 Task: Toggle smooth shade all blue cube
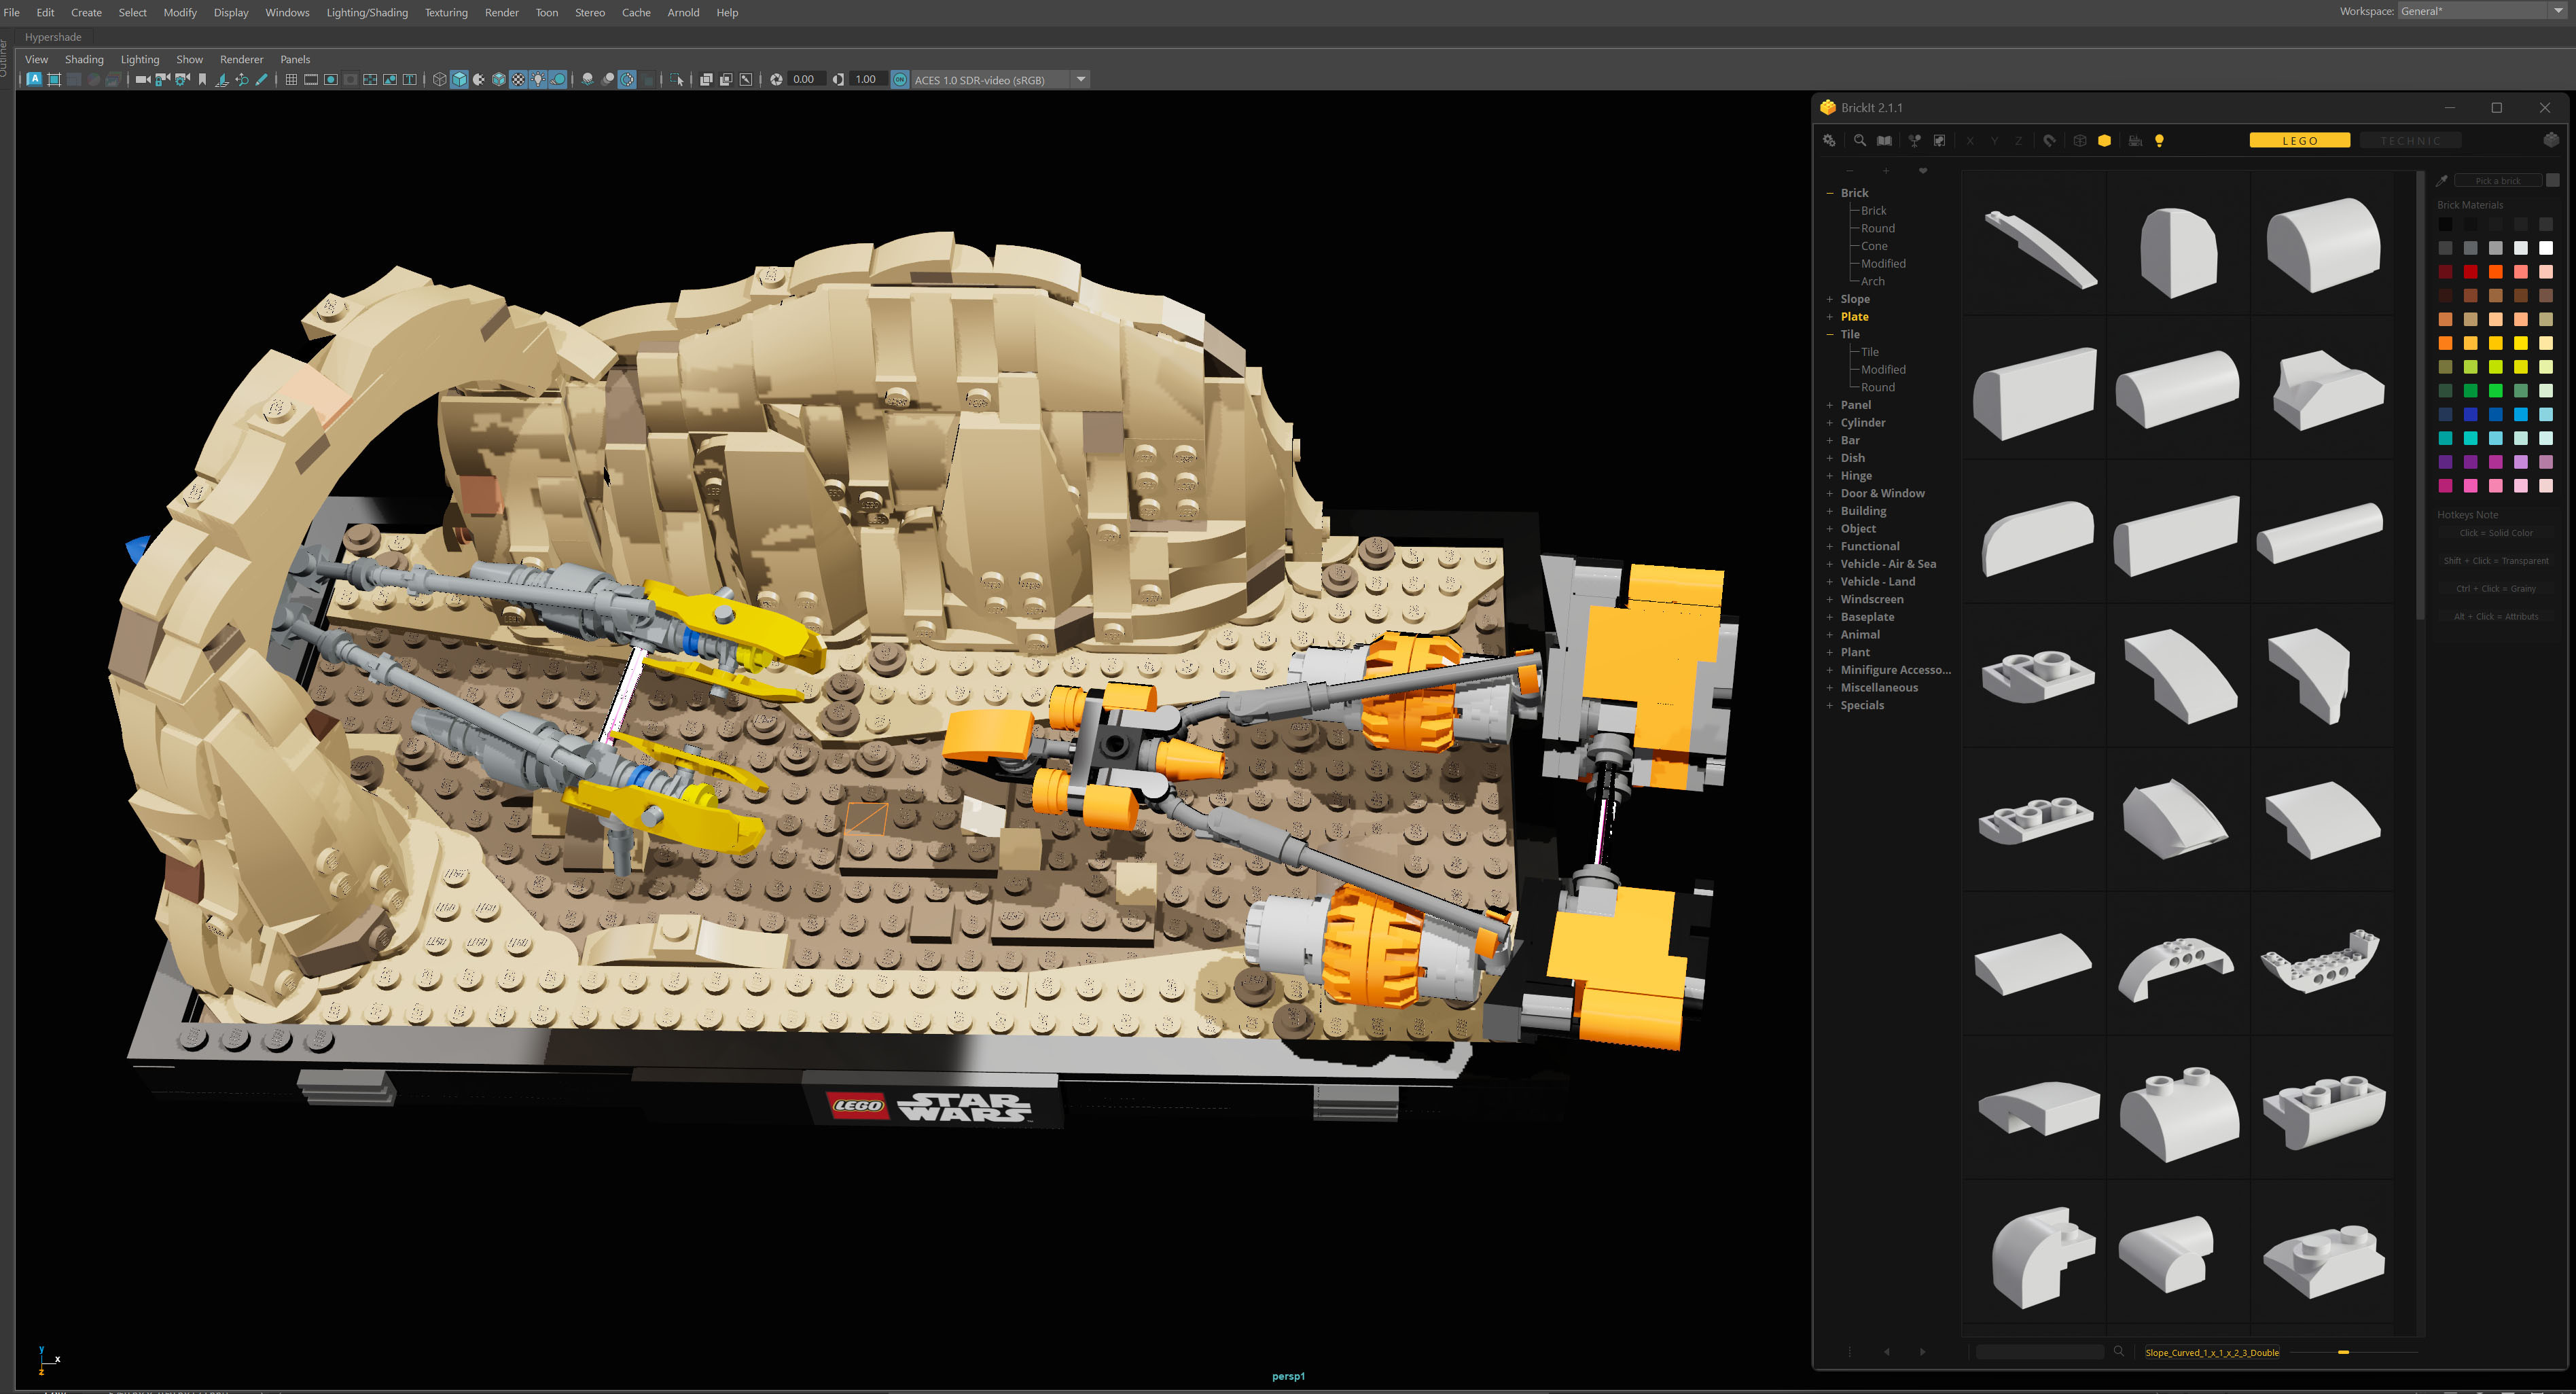(x=459, y=79)
